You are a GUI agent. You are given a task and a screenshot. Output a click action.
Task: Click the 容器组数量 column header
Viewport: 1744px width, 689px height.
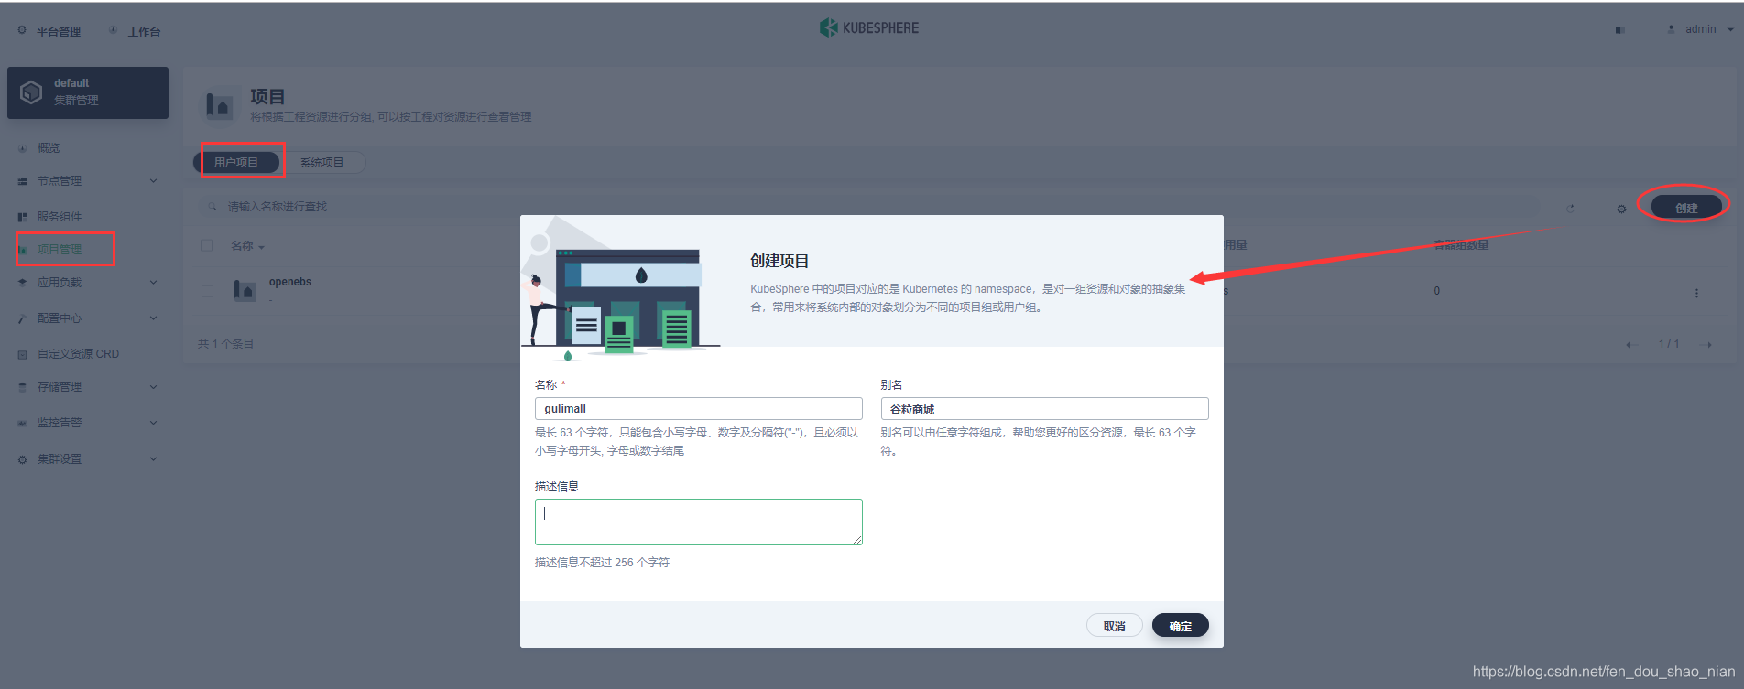[x=1461, y=244]
